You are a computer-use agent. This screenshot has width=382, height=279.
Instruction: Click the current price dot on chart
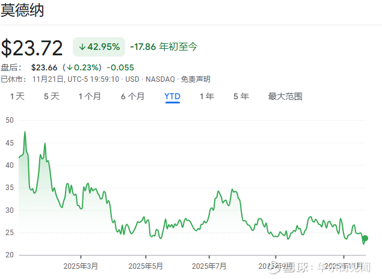[365, 238]
